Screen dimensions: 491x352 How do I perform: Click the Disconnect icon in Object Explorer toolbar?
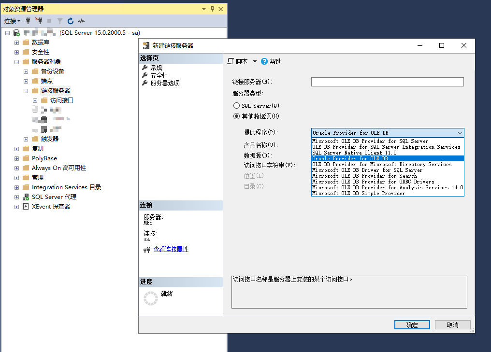[39, 21]
